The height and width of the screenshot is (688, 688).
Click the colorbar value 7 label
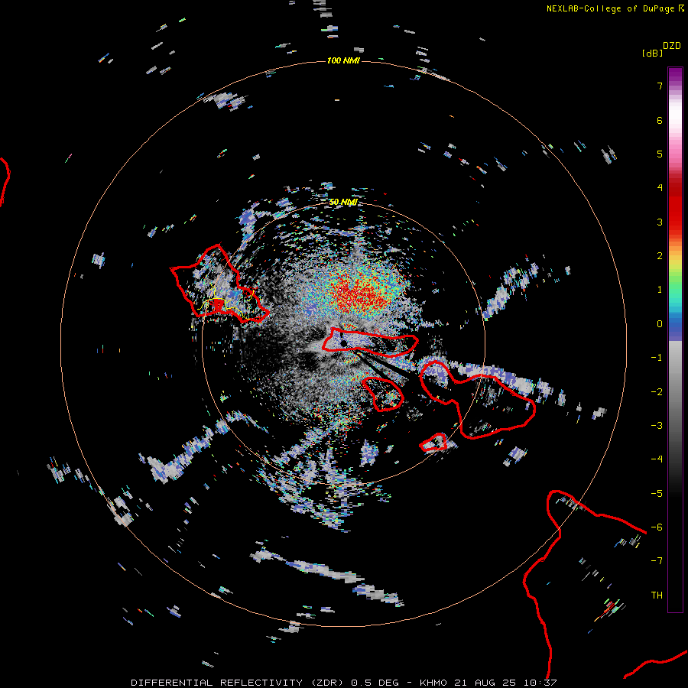(x=660, y=86)
